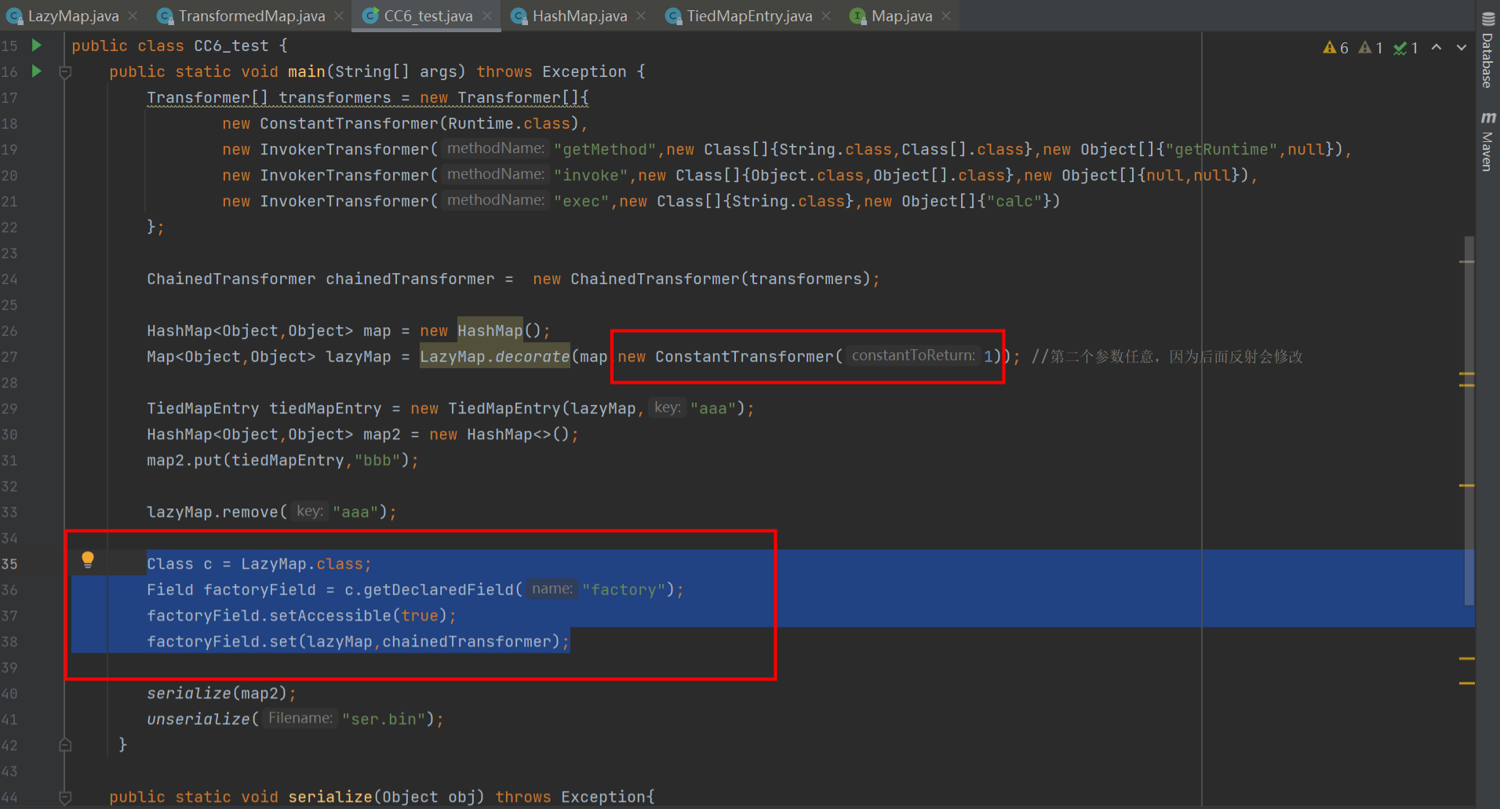Click on chainedTransformer variable declaration
Image resolution: width=1500 pixels, height=809 pixels.
pyautogui.click(x=410, y=279)
